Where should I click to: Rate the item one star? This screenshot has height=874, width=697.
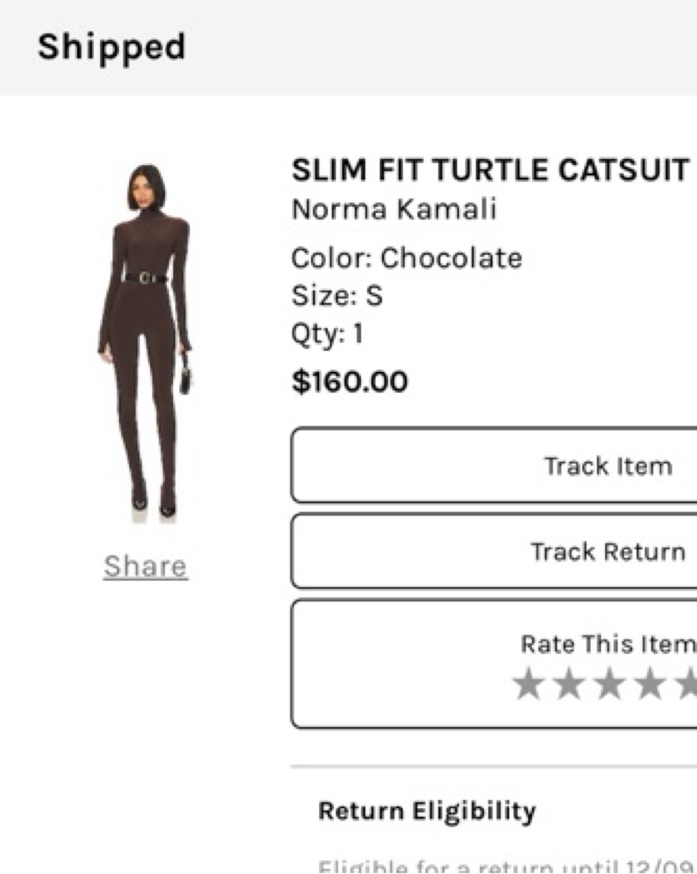528,684
